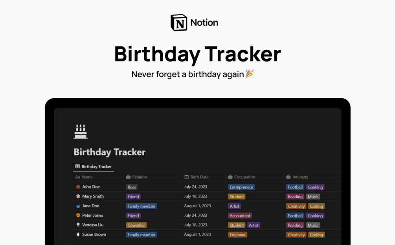Click Susan Brown's penguin icon
Screen dimensions: 395x245
tap(78, 234)
